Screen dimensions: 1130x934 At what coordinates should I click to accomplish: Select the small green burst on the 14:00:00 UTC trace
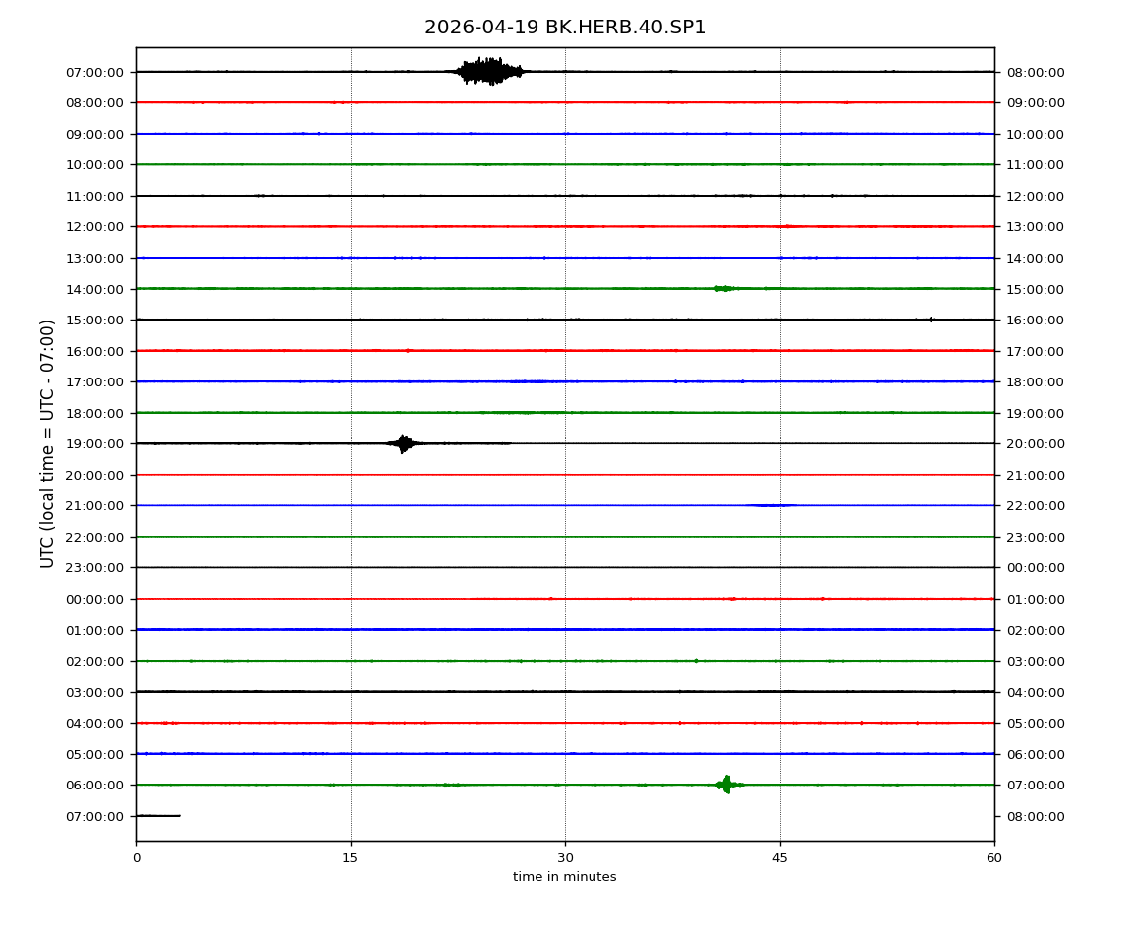pos(724,288)
